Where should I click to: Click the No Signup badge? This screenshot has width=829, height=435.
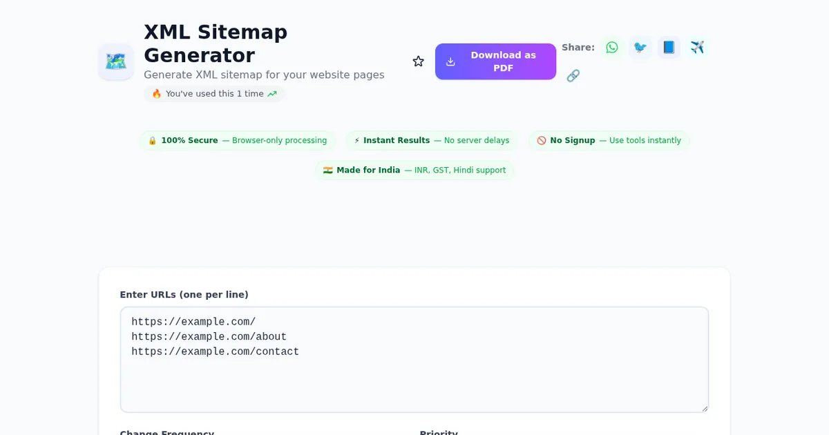609,140
